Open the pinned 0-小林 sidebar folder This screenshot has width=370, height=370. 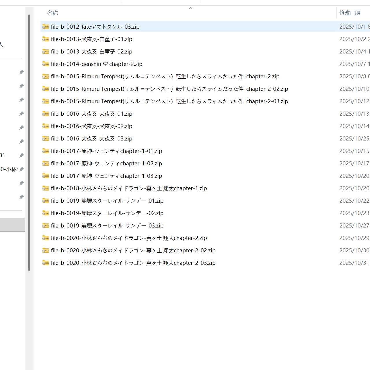pos(9,169)
